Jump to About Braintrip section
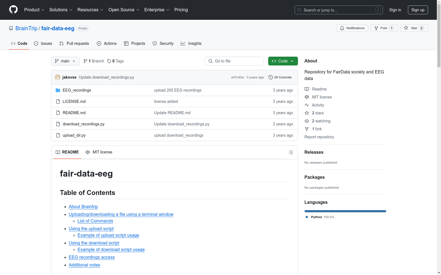 83,207
